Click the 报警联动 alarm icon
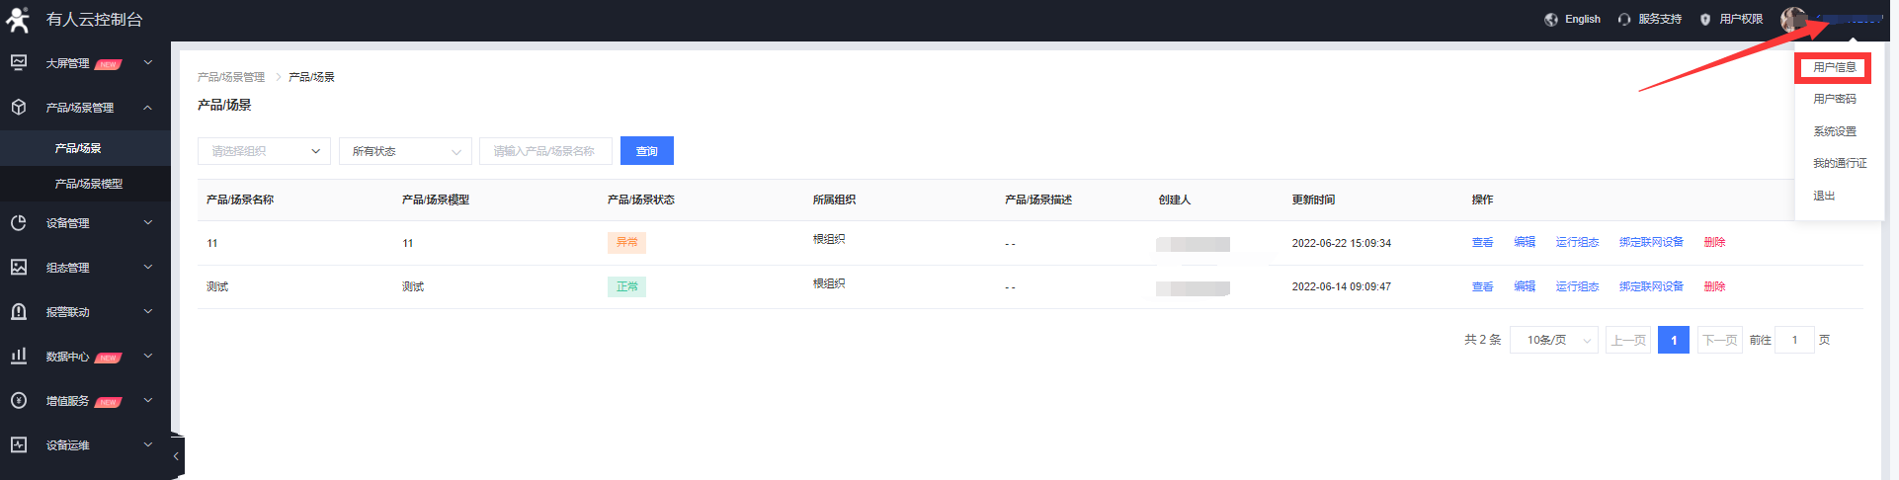The height and width of the screenshot is (480, 1899). (19, 312)
